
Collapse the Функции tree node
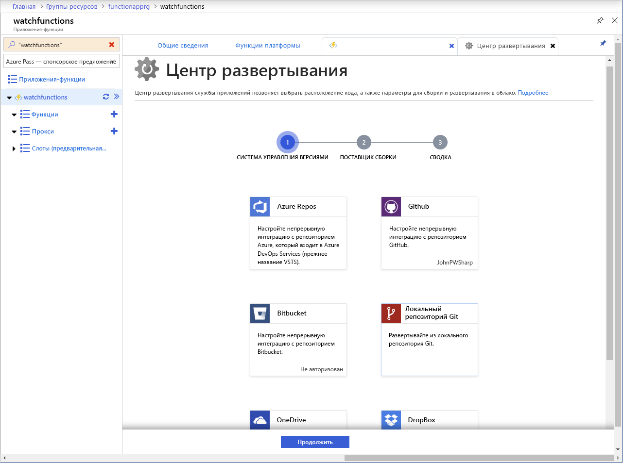[14, 115]
